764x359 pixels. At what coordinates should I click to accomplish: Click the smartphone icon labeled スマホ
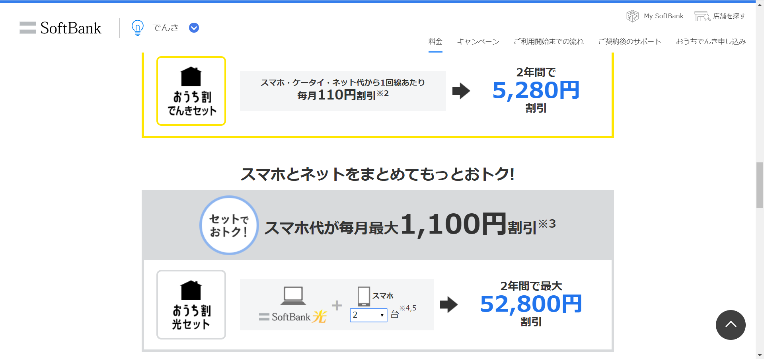coord(364,296)
